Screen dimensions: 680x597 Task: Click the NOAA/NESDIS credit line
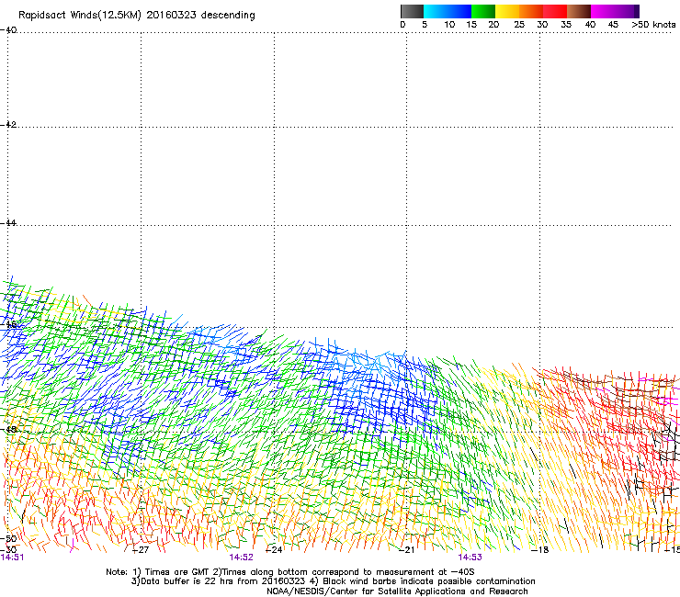397,591
